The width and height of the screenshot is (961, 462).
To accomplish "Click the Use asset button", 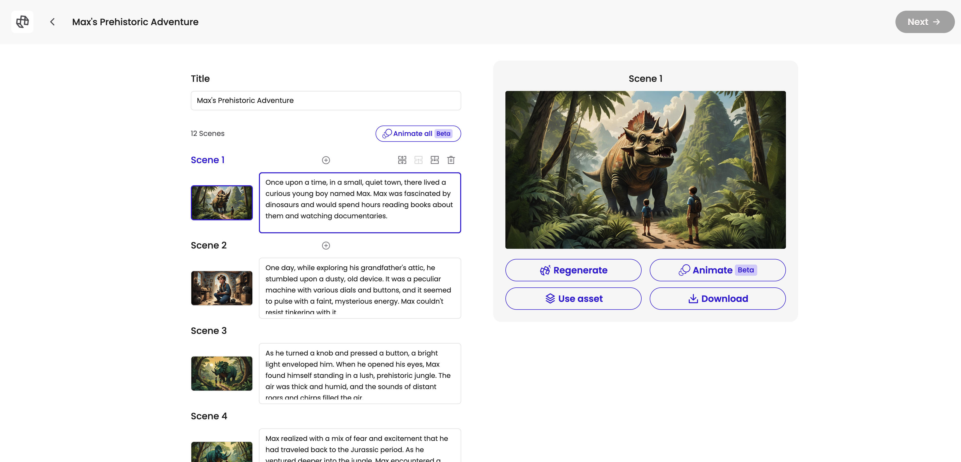I will [x=573, y=299].
